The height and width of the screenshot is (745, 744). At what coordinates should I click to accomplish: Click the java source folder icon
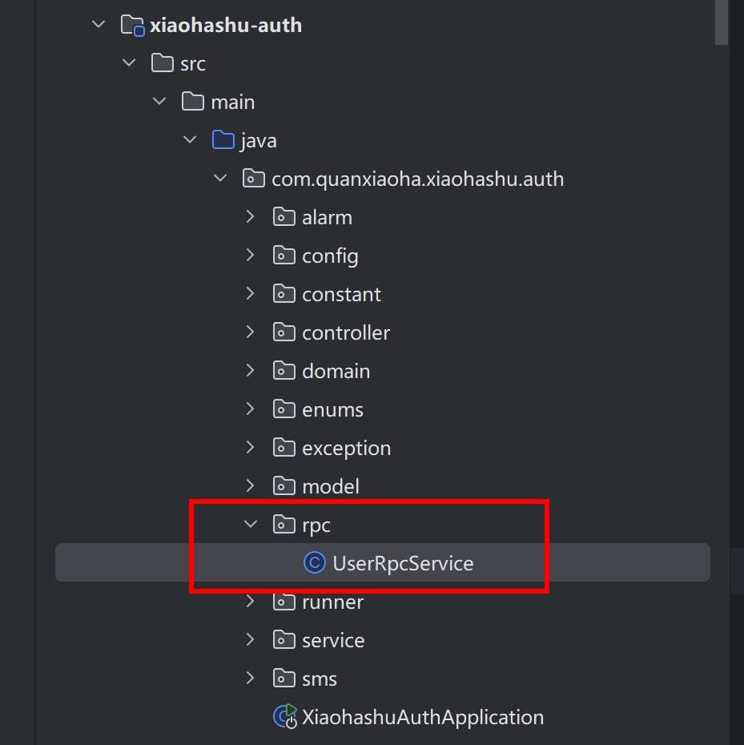[x=223, y=140]
